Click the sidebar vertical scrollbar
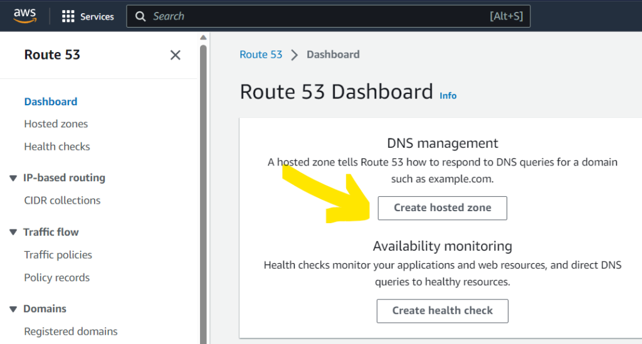Viewport: 642px width, 344px height. pyautogui.click(x=203, y=188)
